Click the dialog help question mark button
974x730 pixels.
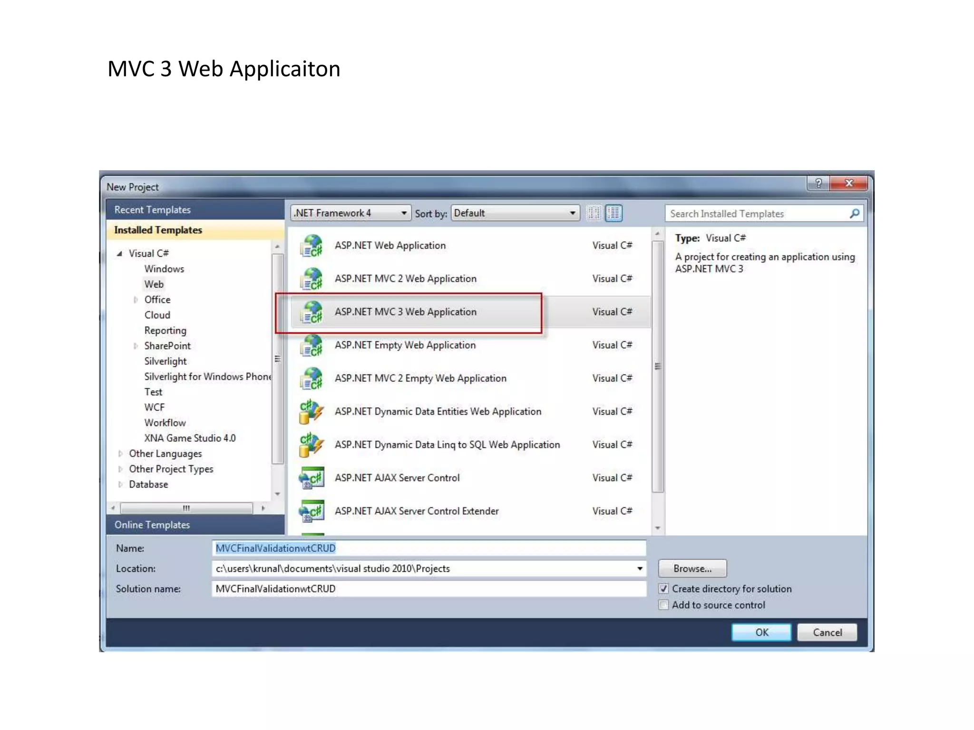click(x=818, y=183)
